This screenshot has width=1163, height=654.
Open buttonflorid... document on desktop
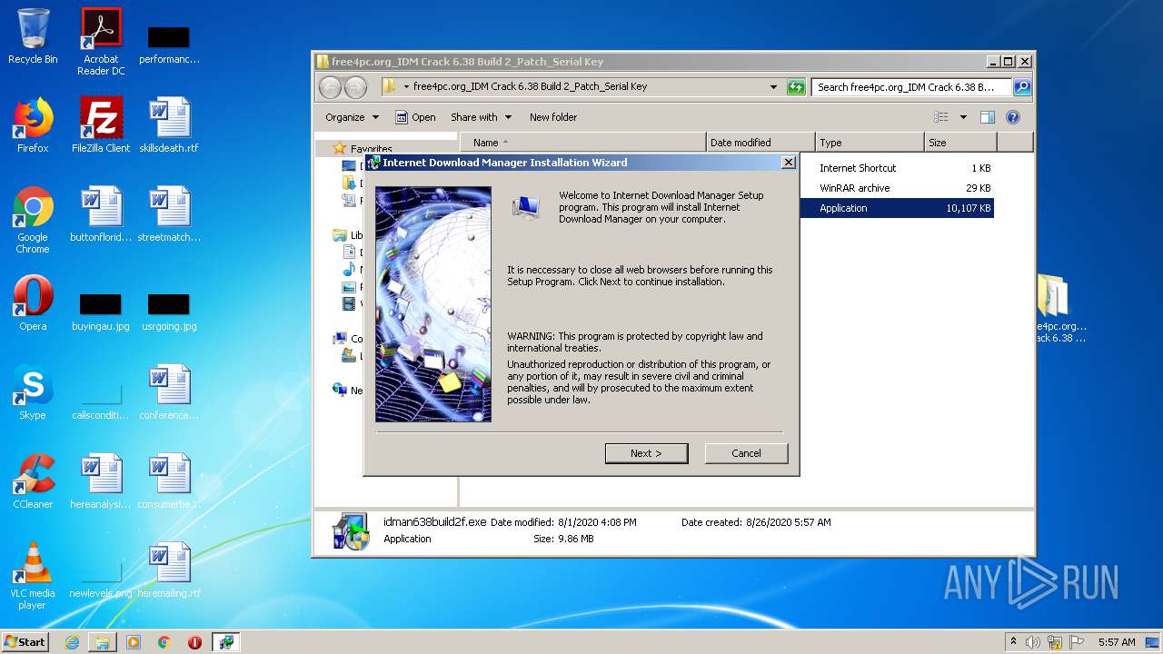pyautogui.click(x=101, y=214)
